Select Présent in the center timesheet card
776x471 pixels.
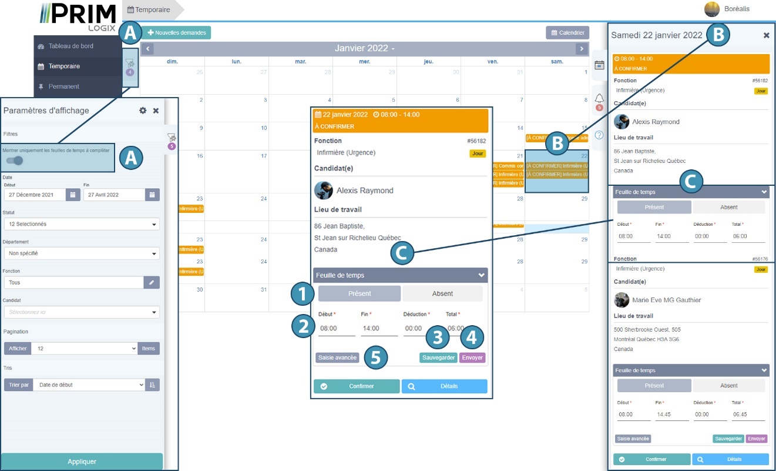click(x=360, y=293)
